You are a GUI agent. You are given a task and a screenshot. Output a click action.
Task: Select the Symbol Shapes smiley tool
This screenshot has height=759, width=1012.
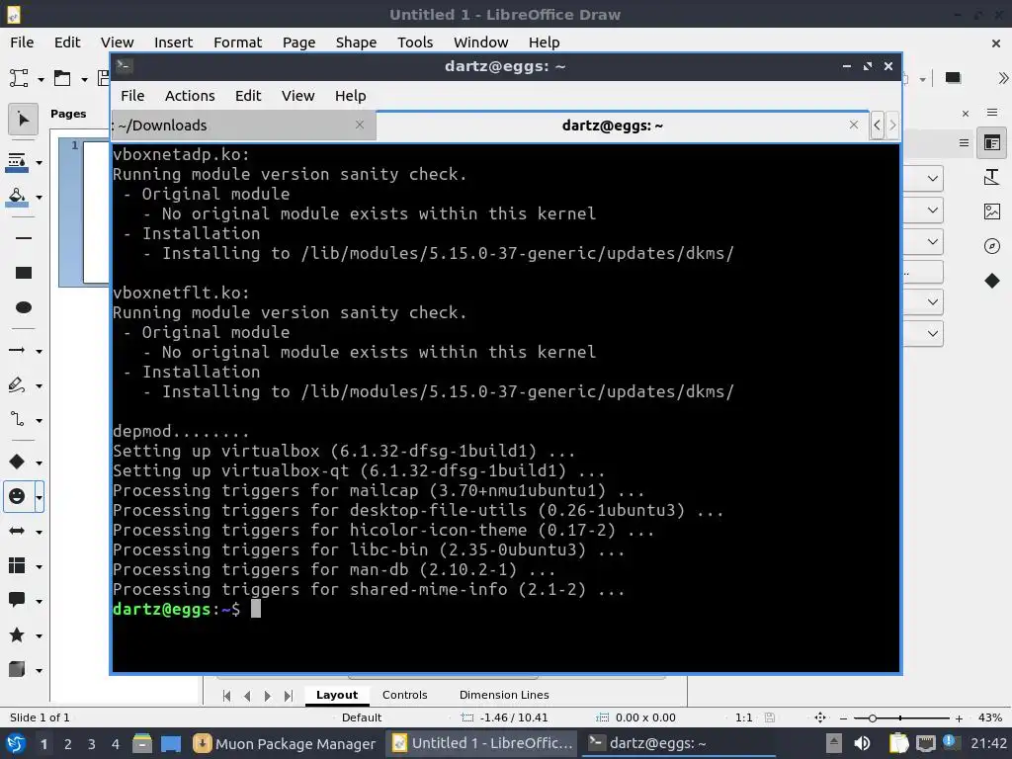click(x=17, y=496)
